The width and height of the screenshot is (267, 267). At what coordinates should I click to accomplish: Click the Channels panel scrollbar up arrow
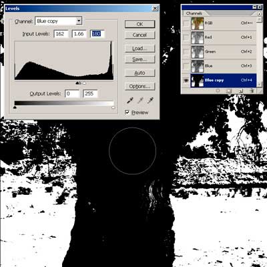pos(259,19)
